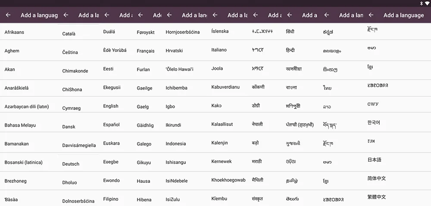This screenshot has height=206, width=431.
Task: Choose Français as the language
Action: click(x=146, y=51)
